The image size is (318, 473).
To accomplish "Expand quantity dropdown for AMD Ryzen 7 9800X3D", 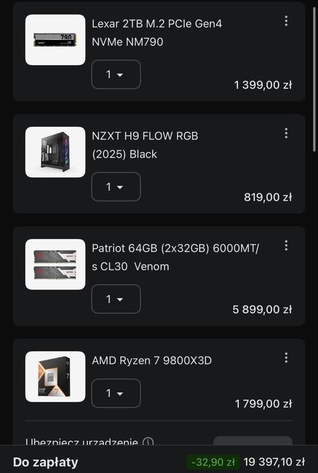I will click(x=116, y=393).
